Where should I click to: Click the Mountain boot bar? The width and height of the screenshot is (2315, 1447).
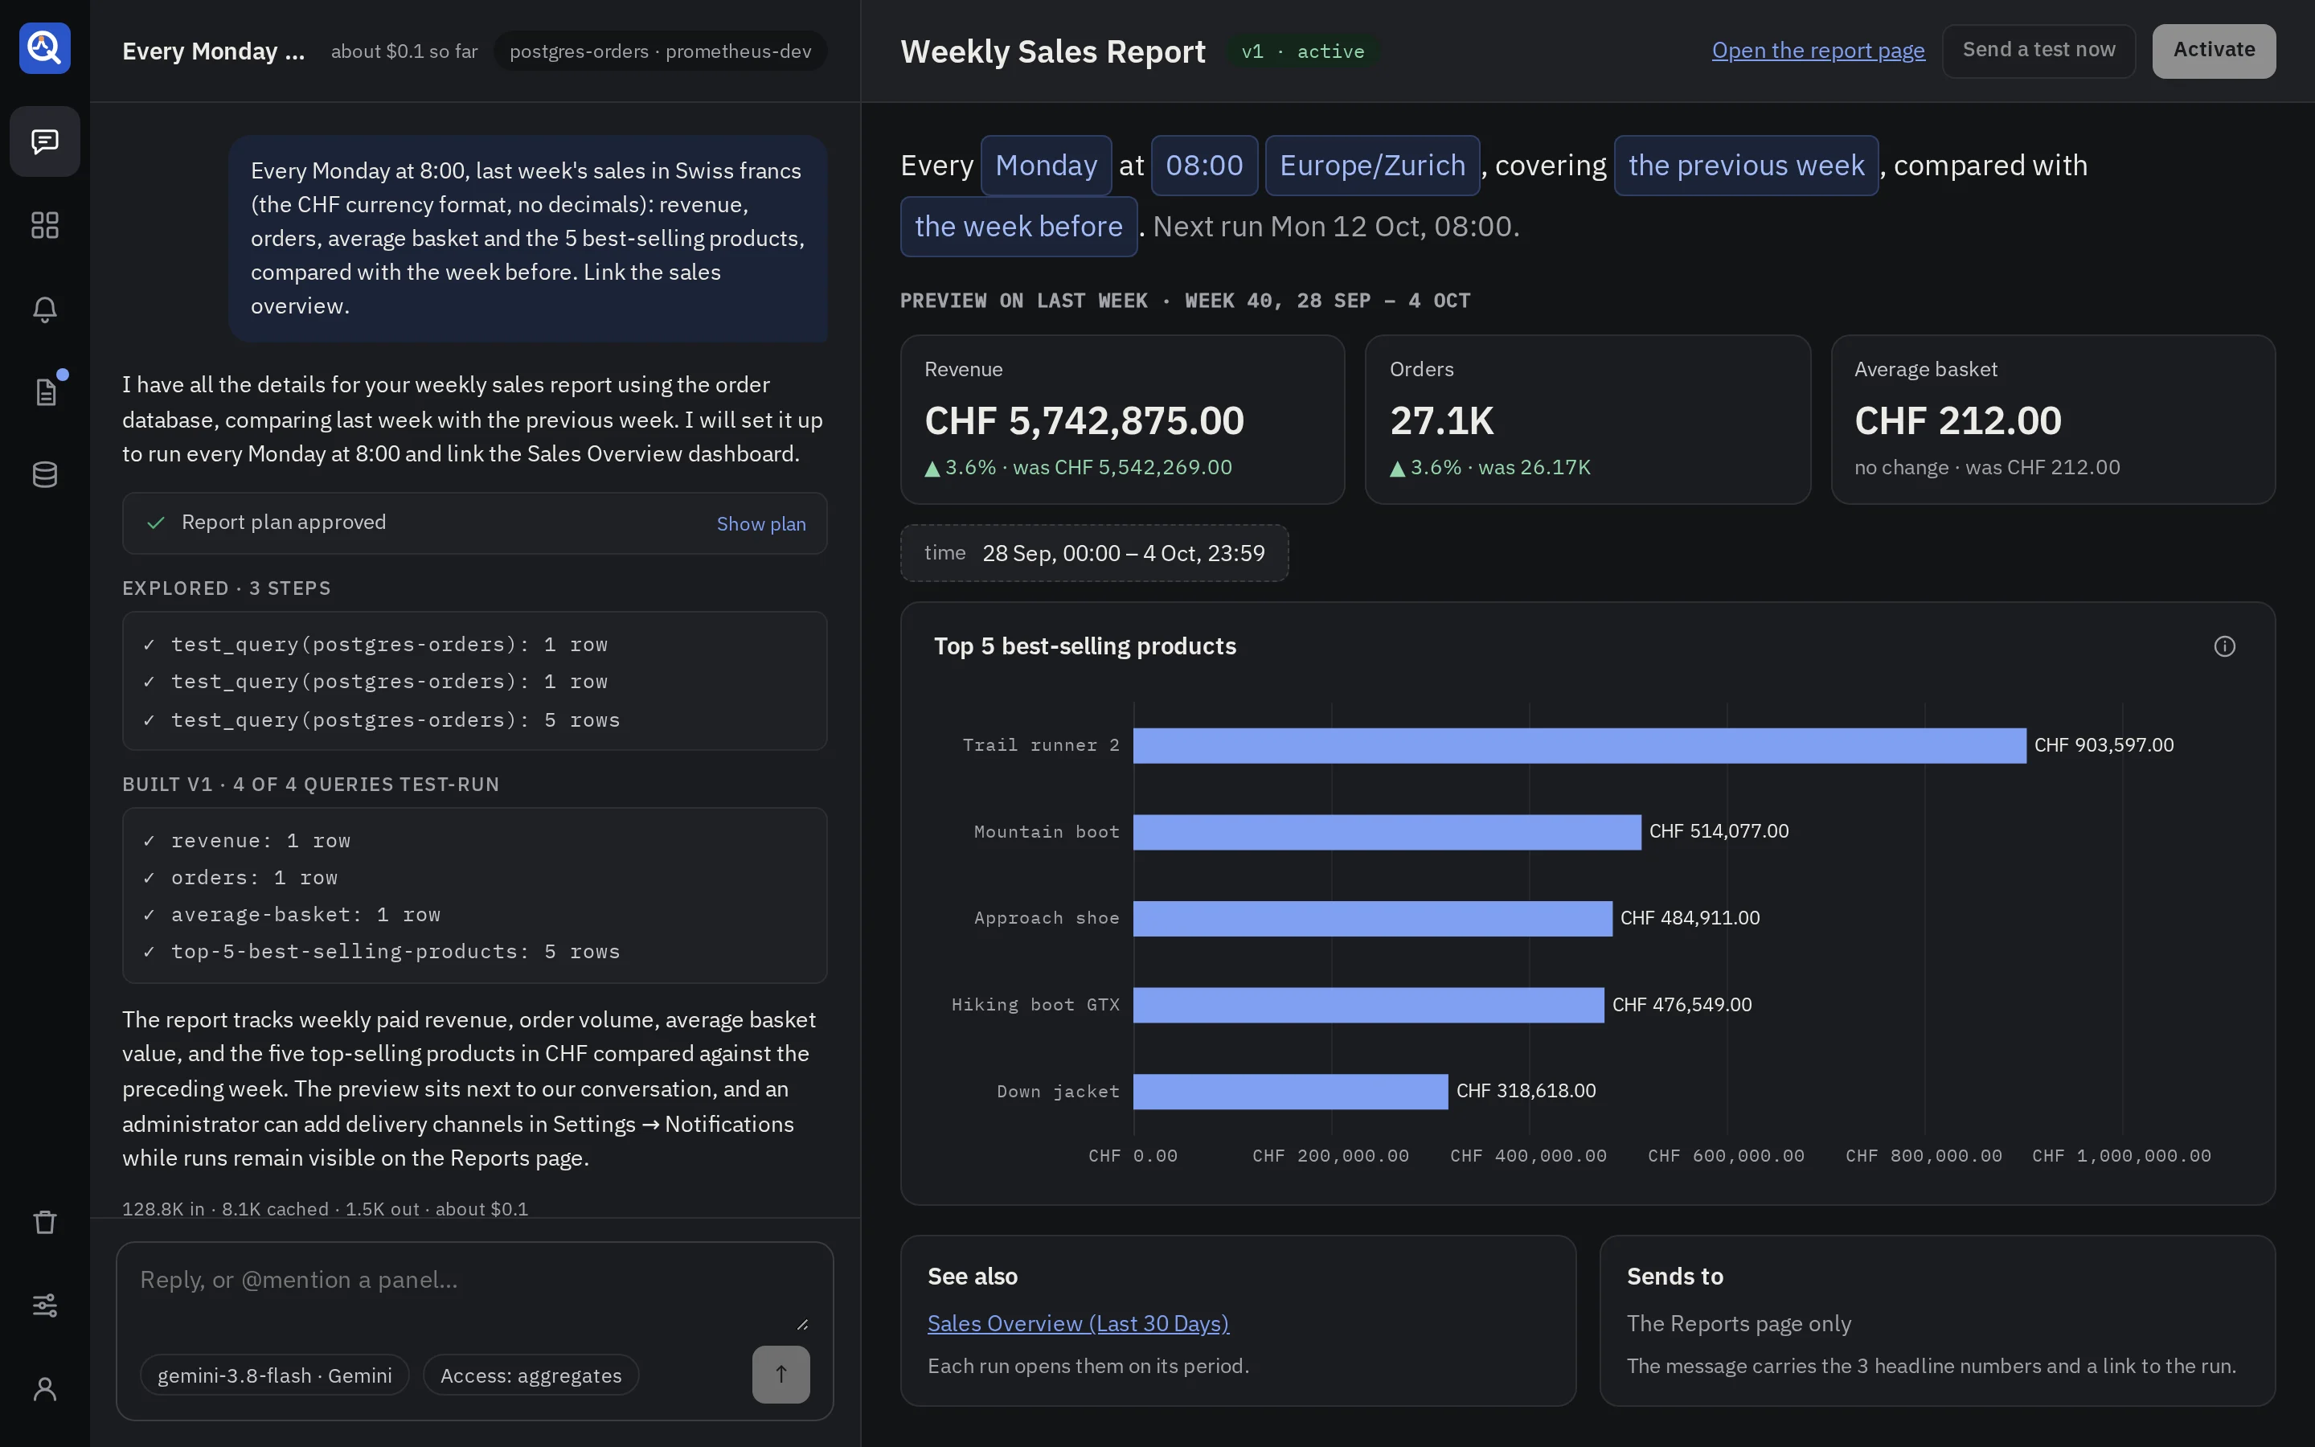point(1387,832)
